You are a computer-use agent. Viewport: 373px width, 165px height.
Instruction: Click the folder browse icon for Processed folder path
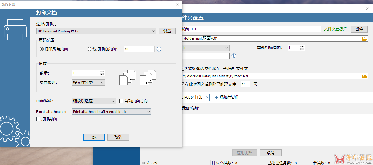[365, 76]
